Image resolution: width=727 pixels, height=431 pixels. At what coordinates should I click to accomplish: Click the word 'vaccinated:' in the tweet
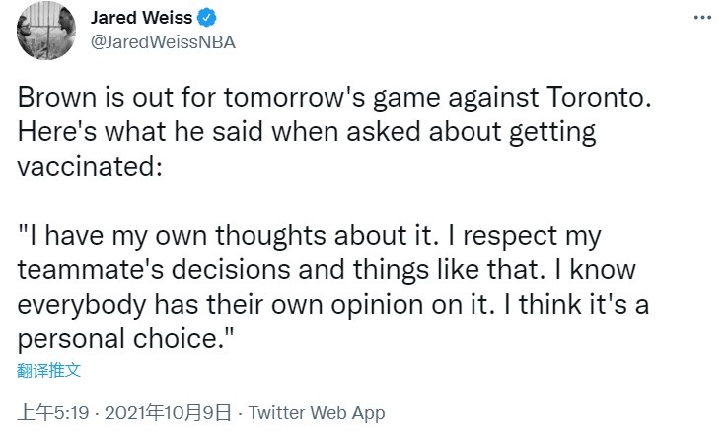(x=90, y=167)
